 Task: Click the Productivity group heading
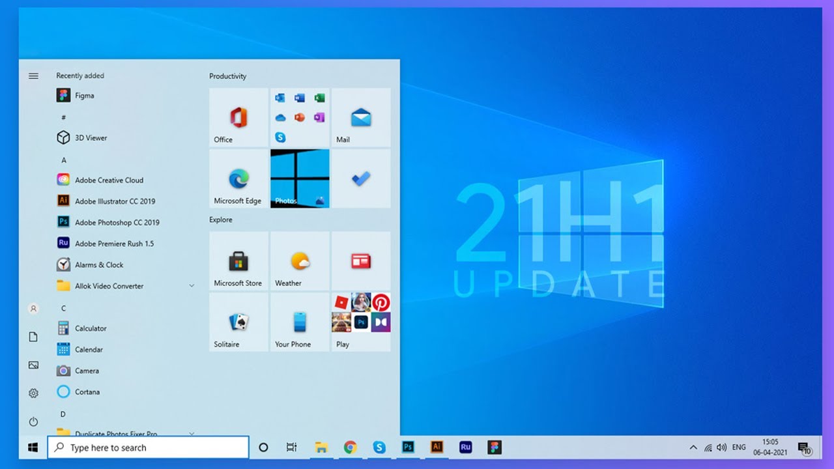click(227, 76)
